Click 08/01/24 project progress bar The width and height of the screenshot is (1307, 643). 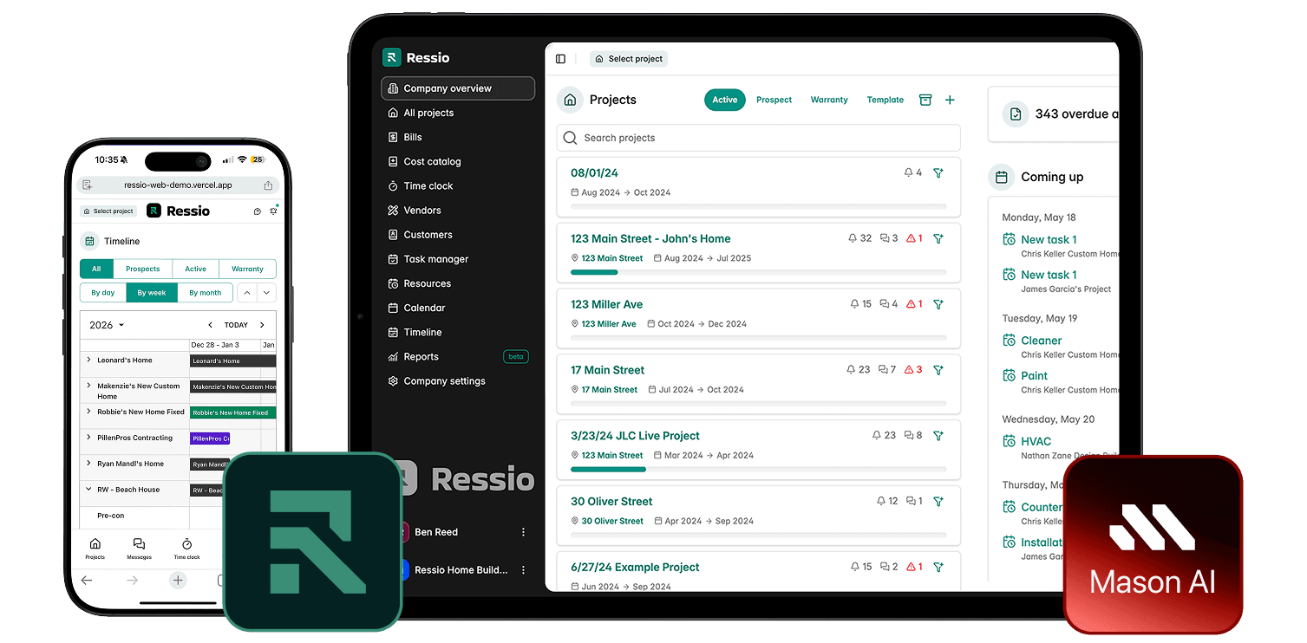(759, 206)
